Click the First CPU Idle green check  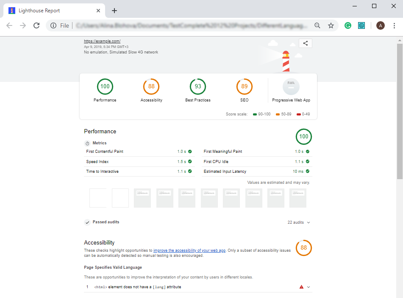click(308, 161)
